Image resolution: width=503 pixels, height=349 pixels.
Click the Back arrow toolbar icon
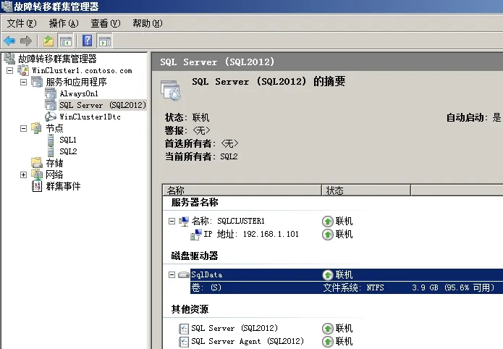tap(9, 41)
